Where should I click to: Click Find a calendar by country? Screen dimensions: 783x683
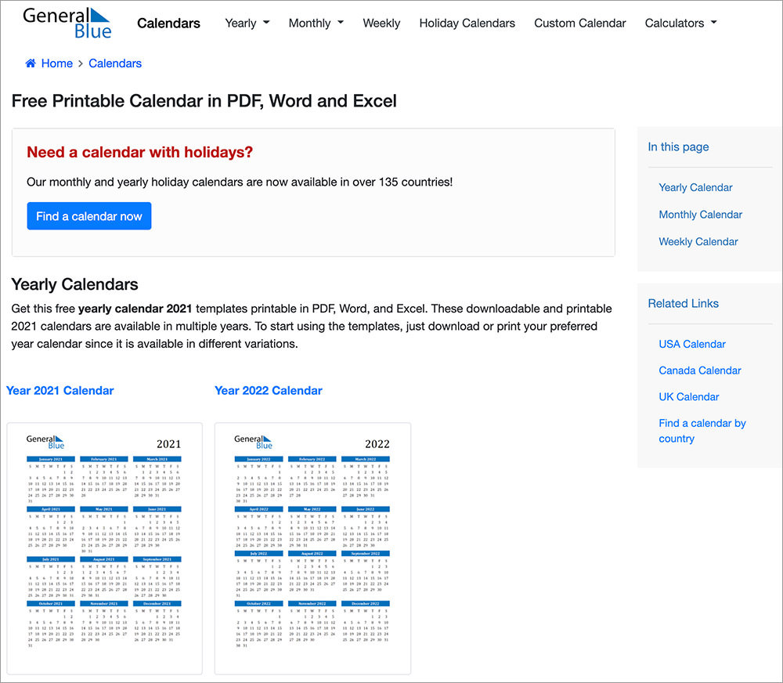pyautogui.click(x=702, y=431)
